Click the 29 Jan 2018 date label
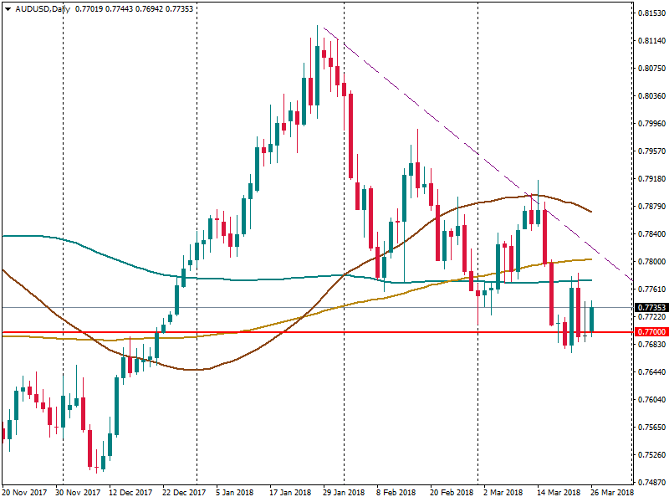The width and height of the screenshot is (669, 502). (x=342, y=493)
